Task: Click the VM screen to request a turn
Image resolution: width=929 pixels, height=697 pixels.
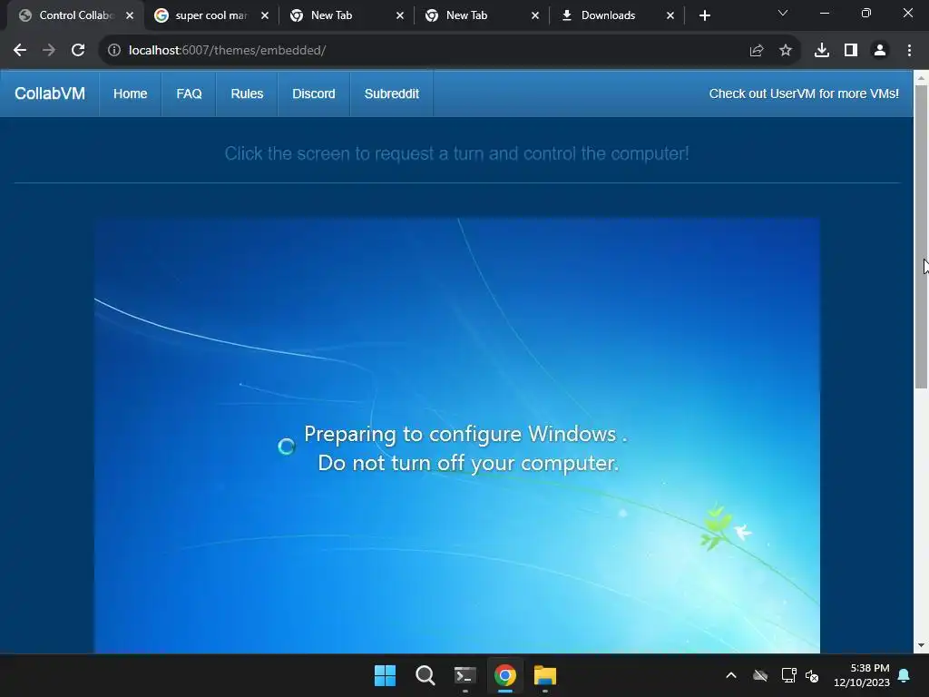Action: [457, 435]
